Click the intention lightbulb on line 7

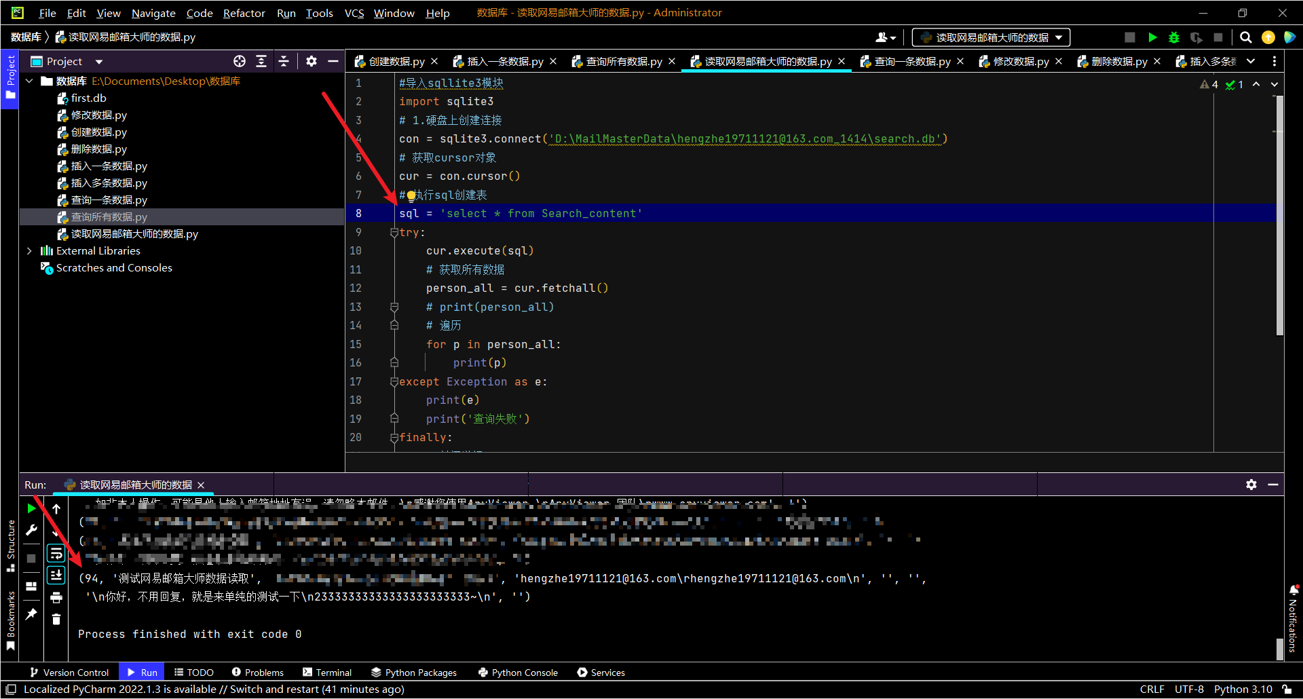point(411,195)
